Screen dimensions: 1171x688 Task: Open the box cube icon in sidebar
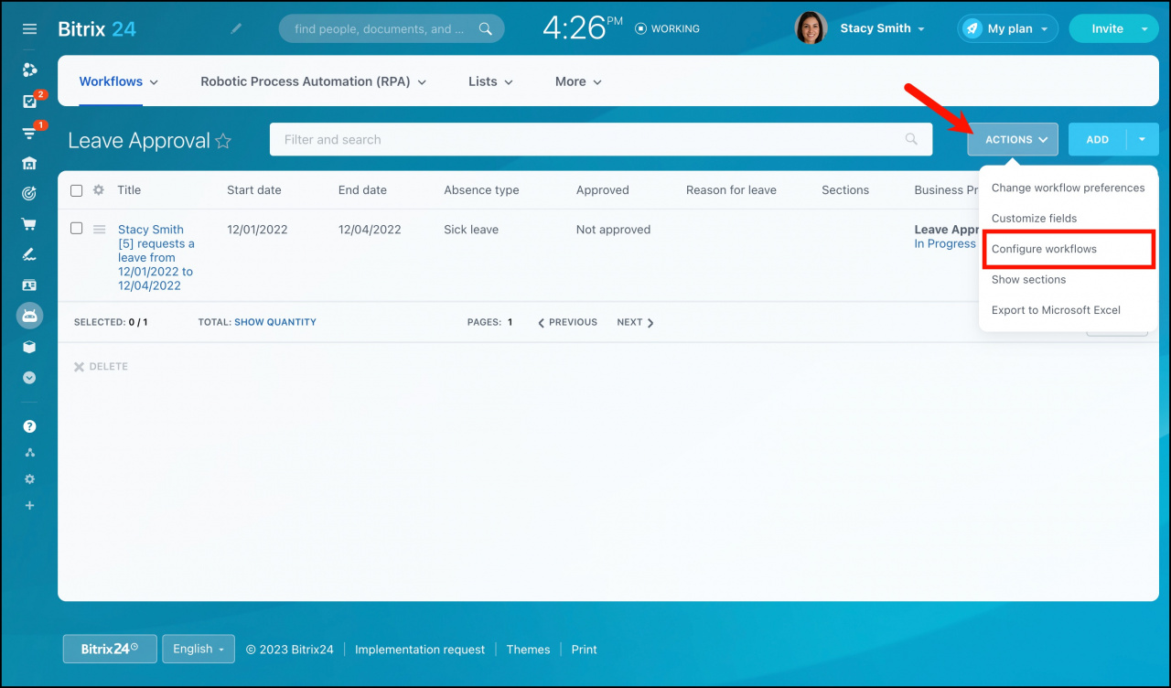[x=29, y=347]
